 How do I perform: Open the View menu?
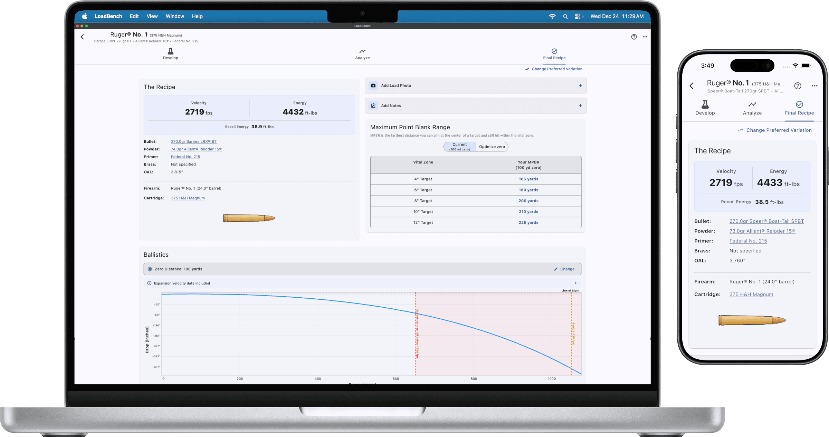tap(152, 16)
